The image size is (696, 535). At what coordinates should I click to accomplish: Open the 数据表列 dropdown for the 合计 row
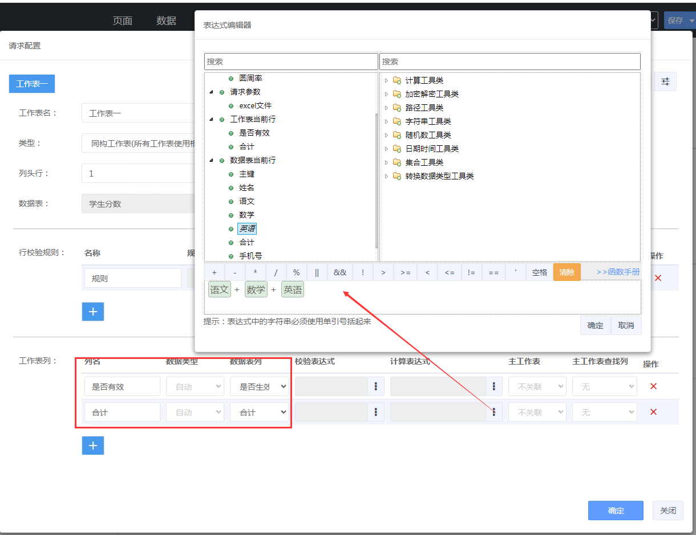coord(260,412)
